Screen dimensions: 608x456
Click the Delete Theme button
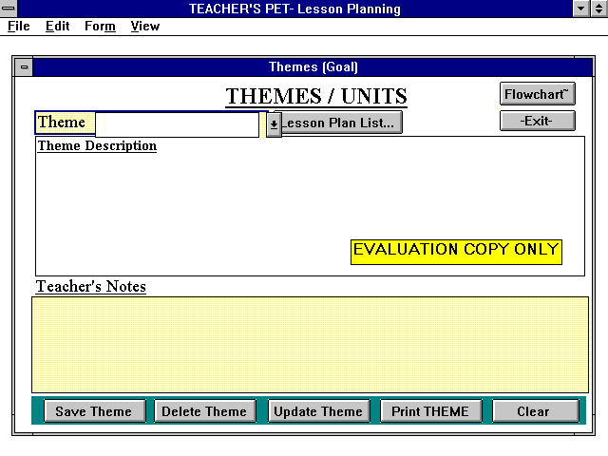[x=204, y=411]
